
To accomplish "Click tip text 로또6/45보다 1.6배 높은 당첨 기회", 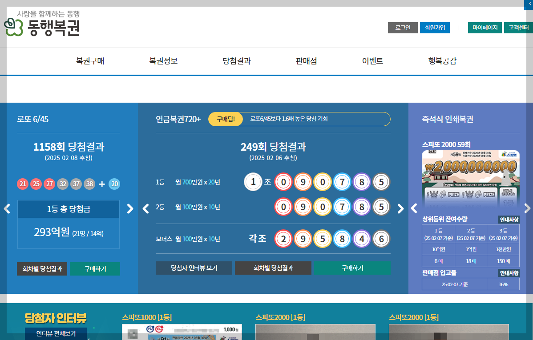I will pyautogui.click(x=289, y=119).
